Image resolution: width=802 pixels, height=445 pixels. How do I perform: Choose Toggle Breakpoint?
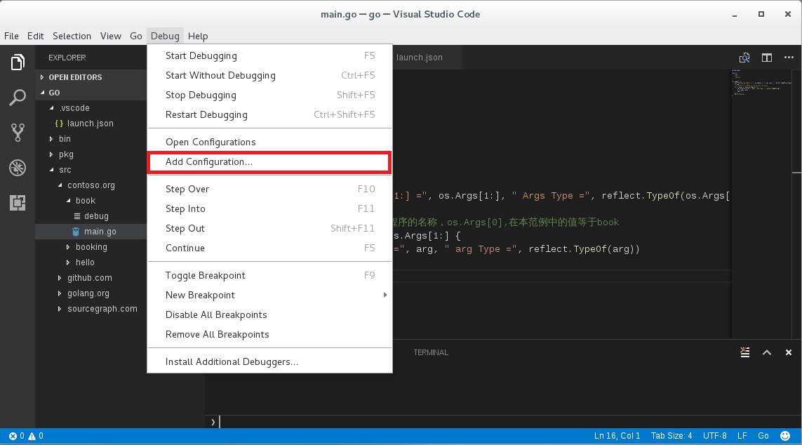click(269, 276)
